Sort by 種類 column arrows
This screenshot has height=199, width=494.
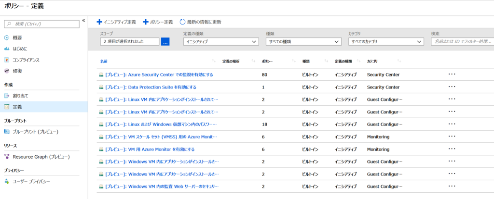[327, 61]
